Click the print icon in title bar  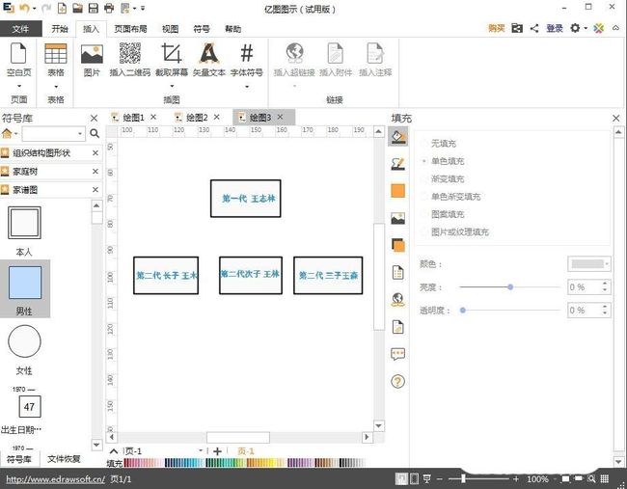pos(109,8)
